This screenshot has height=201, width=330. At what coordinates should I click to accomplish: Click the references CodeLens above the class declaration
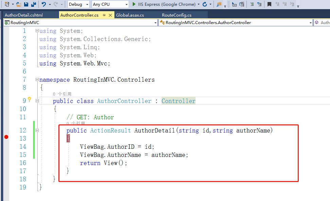pos(62,94)
